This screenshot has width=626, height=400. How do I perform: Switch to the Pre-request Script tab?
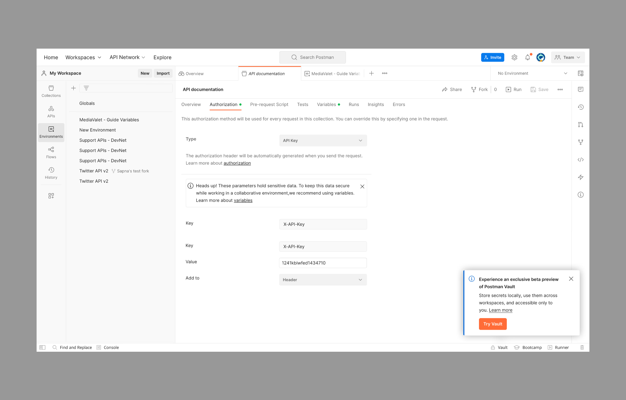(269, 105)
